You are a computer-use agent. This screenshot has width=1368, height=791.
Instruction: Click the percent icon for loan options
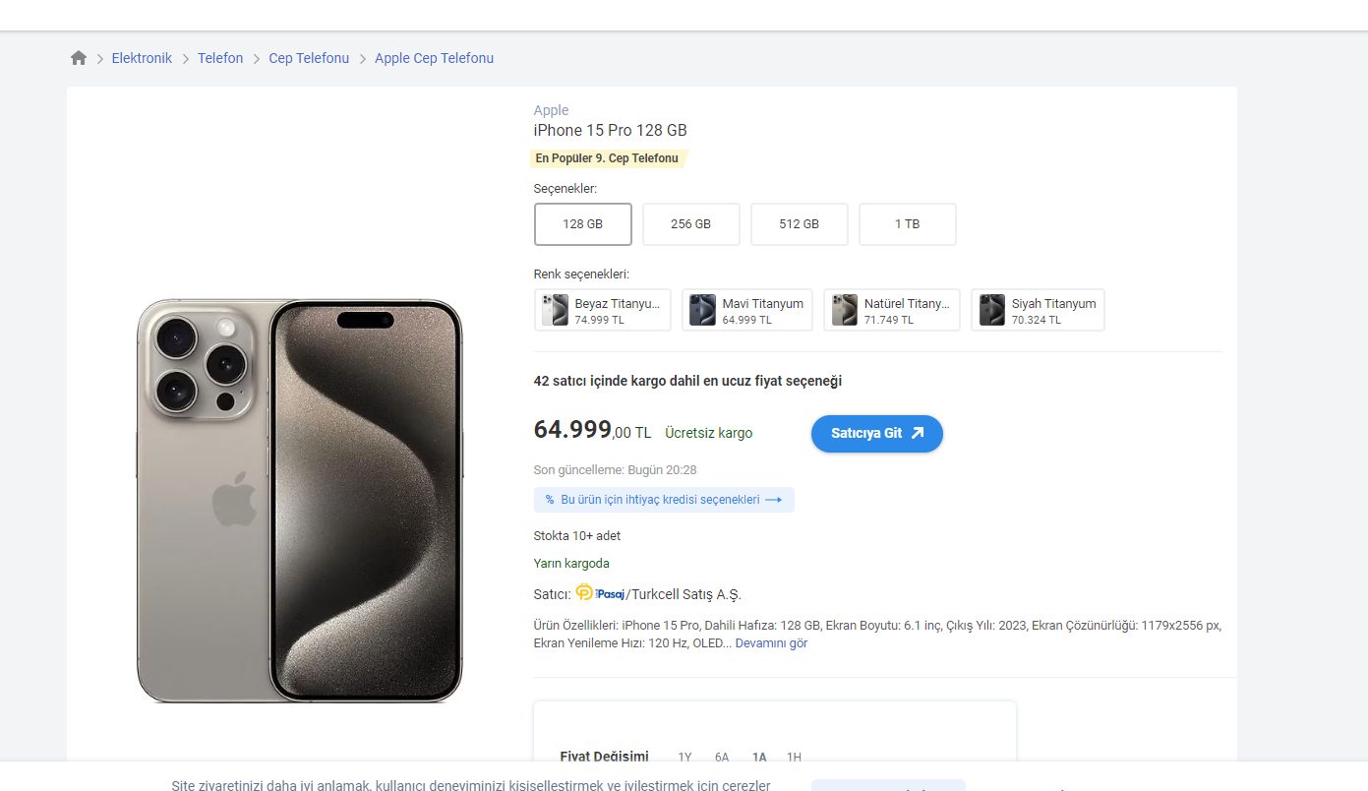[x=550, y=500]
